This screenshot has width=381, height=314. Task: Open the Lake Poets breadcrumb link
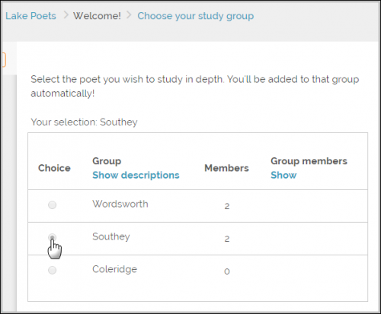(30, 16)
